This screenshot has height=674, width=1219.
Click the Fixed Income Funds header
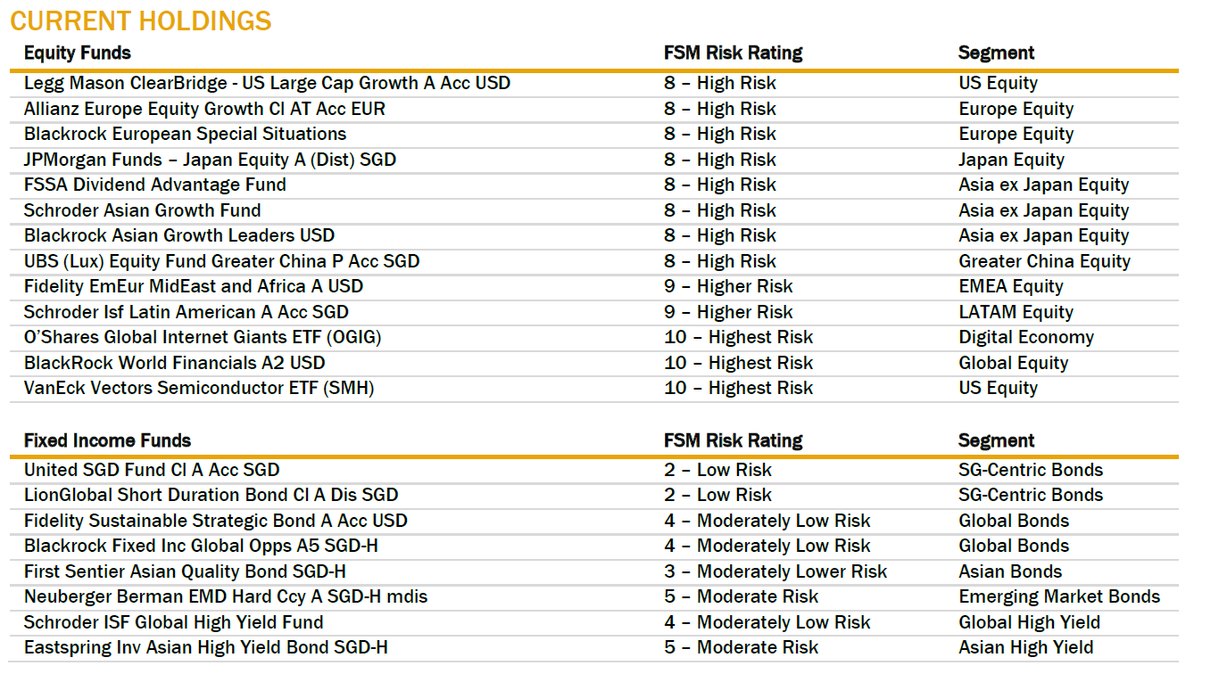tap(107, 440)
